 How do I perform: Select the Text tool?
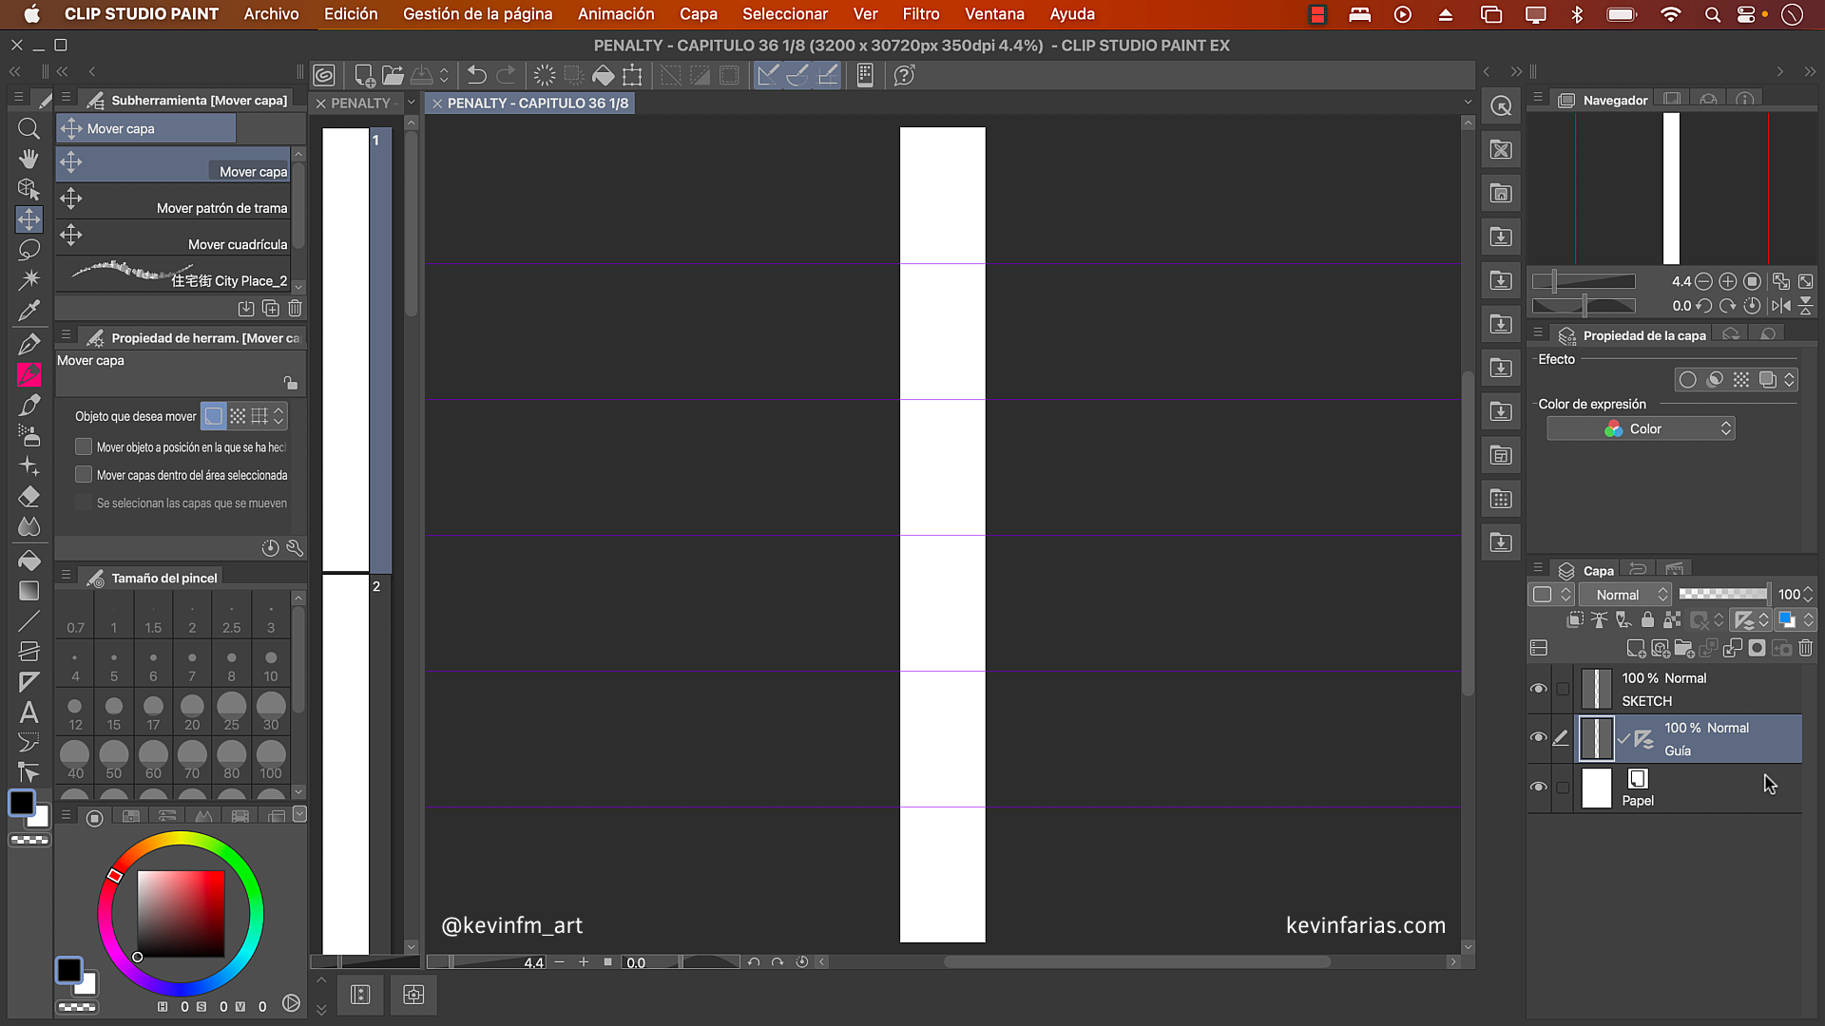(x=29, y=712)
